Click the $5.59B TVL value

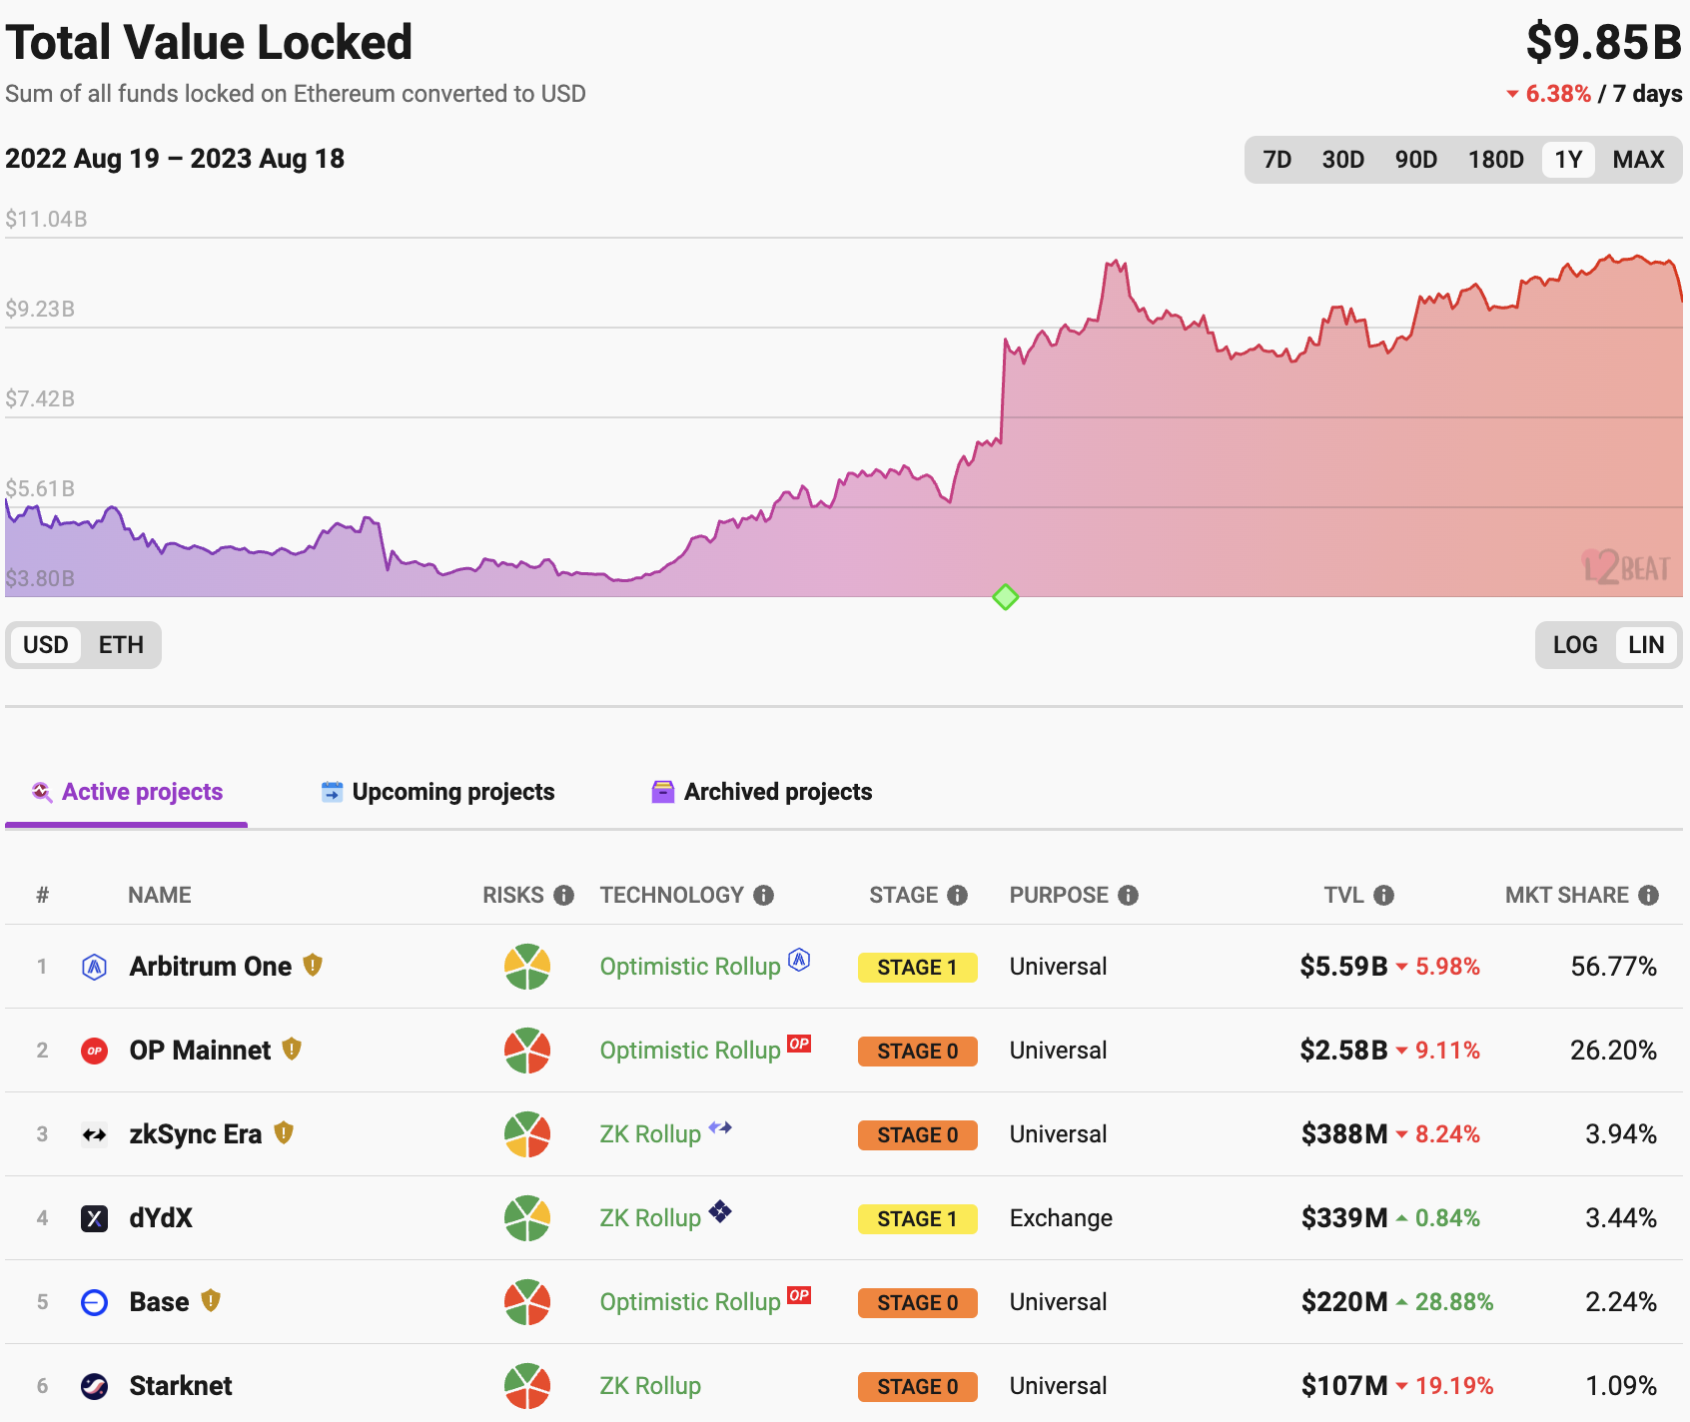click(1343, 967)
